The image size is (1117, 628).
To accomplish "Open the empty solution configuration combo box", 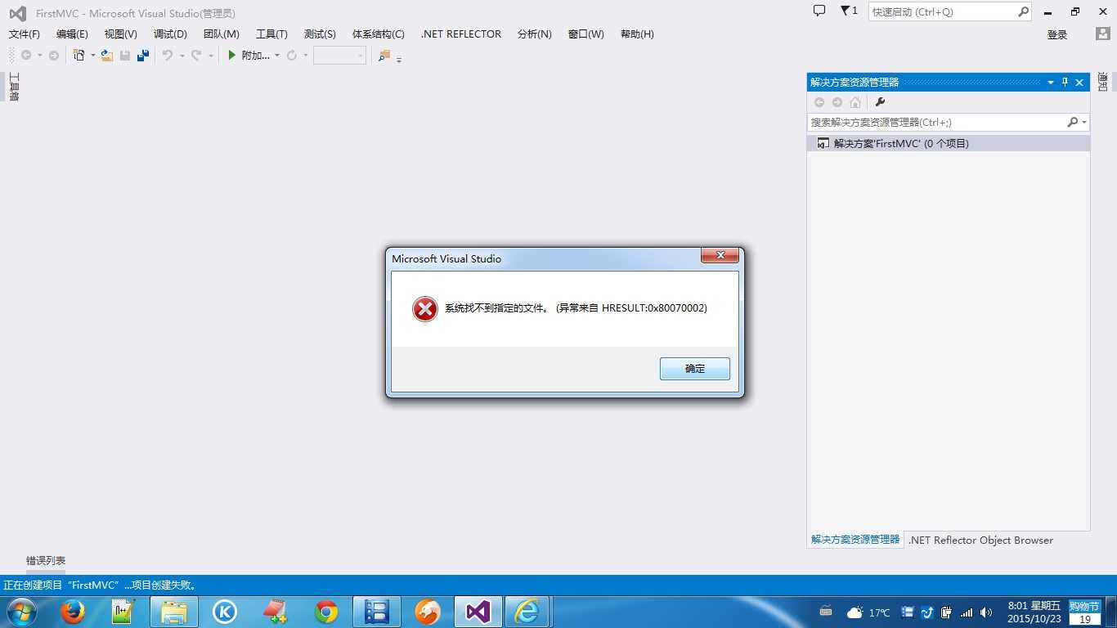I will (339, 55).
